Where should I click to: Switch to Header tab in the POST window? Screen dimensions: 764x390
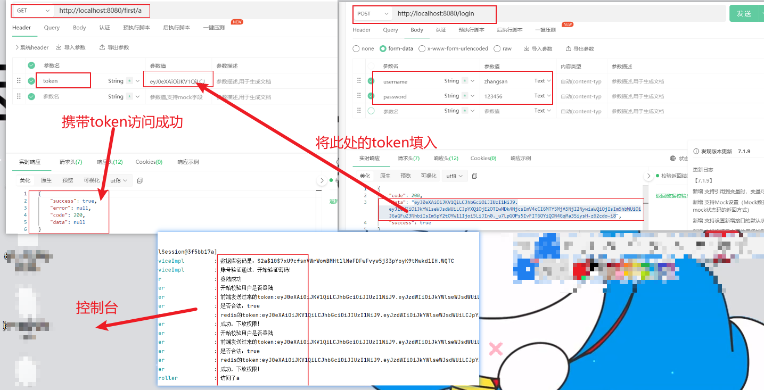(362, 30)
